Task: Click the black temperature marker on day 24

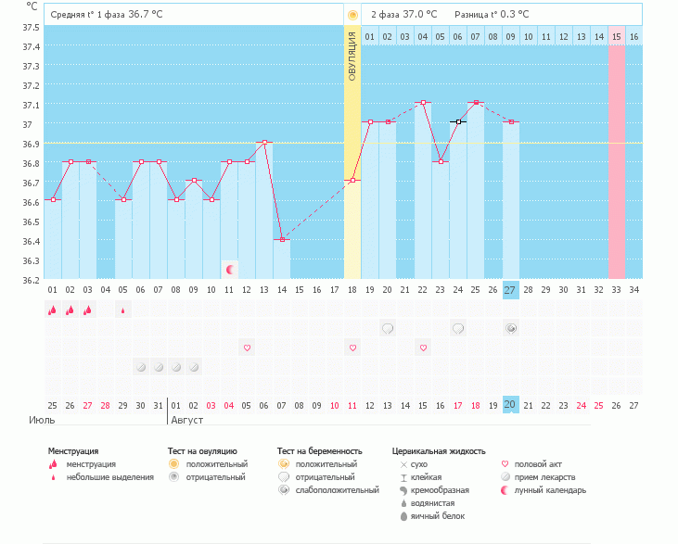Action: click(x=458, y=121)
